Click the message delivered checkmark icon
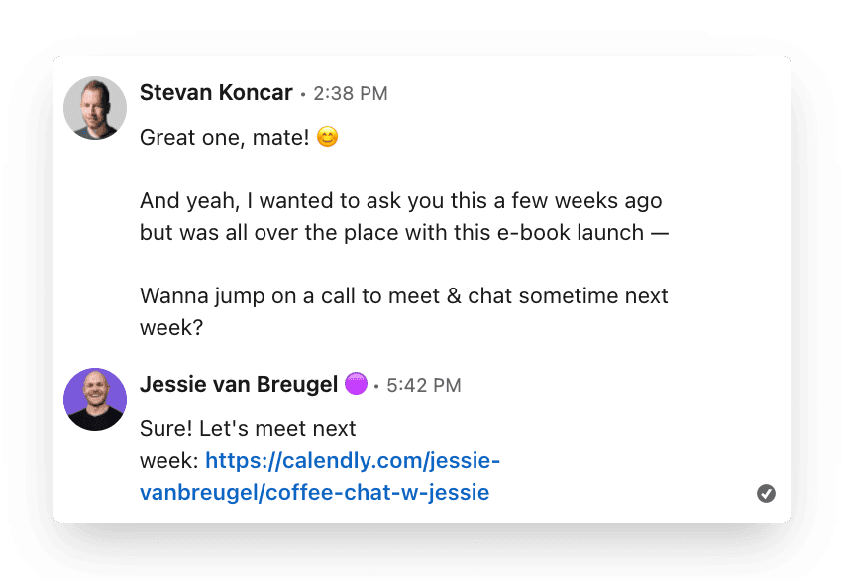The height and width of the screenshot is (579, 844). [766, 493]
